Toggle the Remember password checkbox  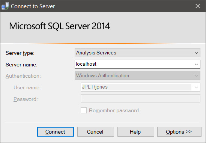pyautogui.click(x=84, y=110)
